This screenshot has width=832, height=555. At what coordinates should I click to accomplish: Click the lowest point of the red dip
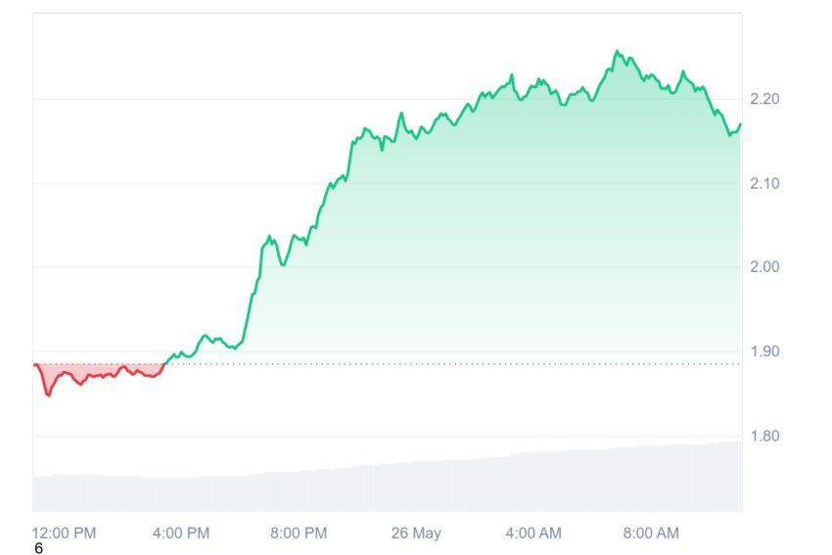48,394
